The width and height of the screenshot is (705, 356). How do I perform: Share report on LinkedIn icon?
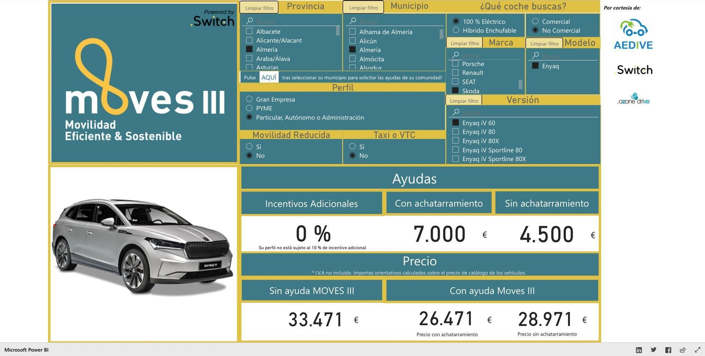pyautogui.click(x=639, y=350)
